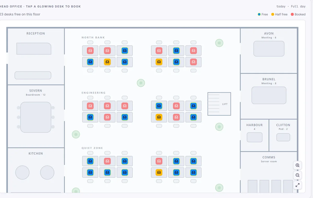Open the Brunel meeting room

point(269,95)
